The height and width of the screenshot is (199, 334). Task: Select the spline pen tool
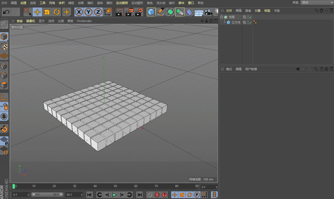(160, 12)
